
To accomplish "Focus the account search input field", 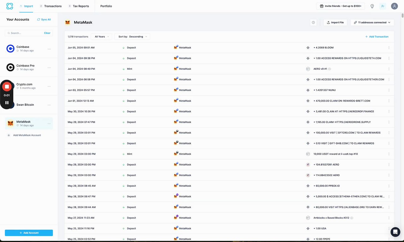I will pos(25,33).
